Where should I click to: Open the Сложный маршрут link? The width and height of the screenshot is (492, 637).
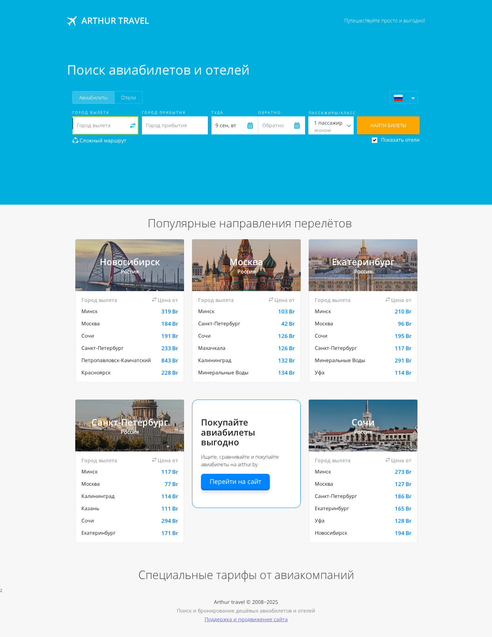tap(103, 141)
